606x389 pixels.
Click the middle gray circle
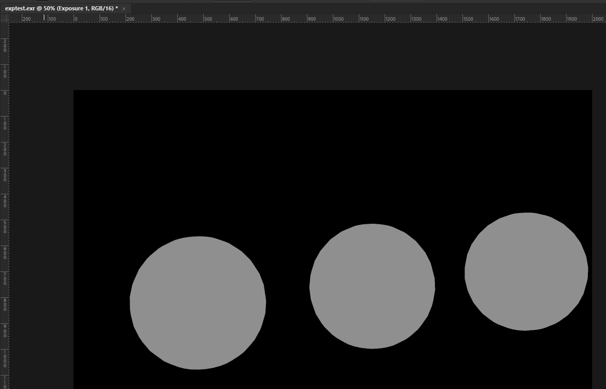(372, 286)
